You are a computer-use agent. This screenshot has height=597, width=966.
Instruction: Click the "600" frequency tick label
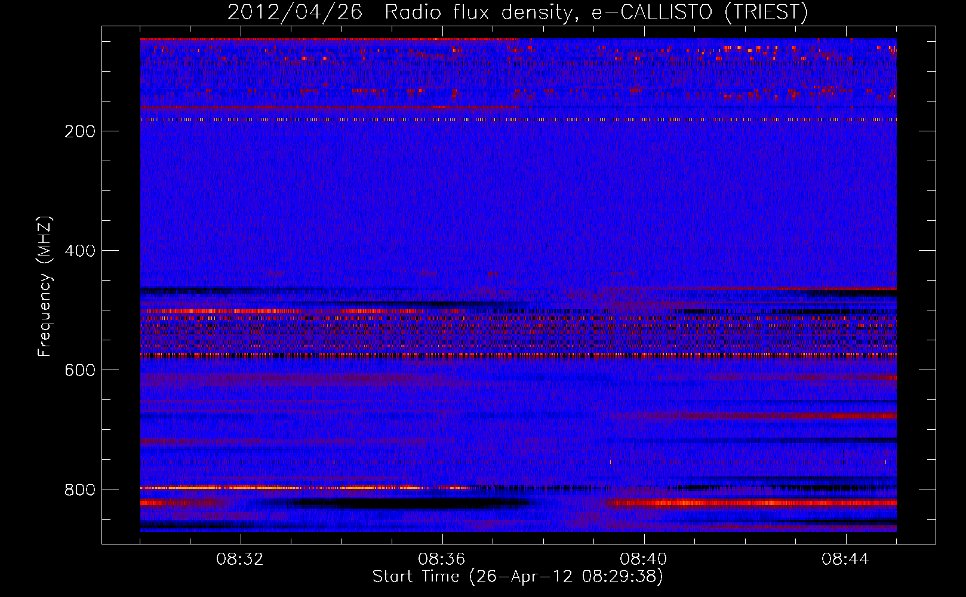[80, 370]
